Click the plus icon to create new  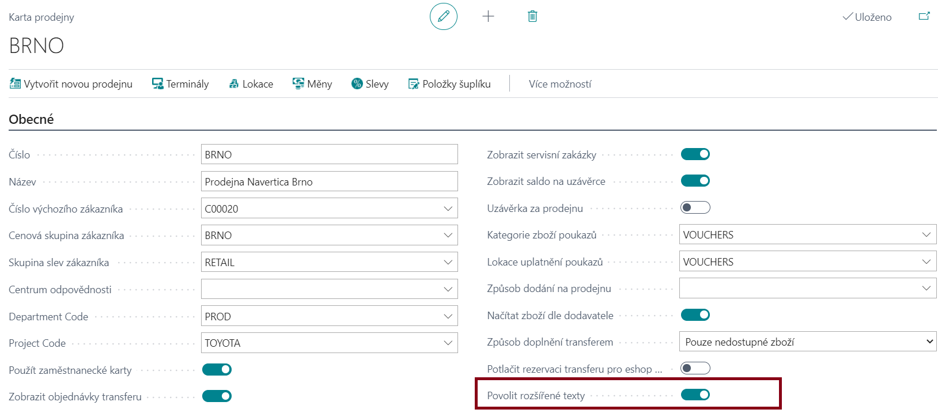(488, 16)
